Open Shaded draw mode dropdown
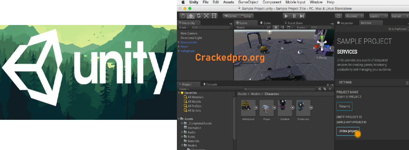Image resolution: width=409 pixels, height=150 pixels. [250, 27]
